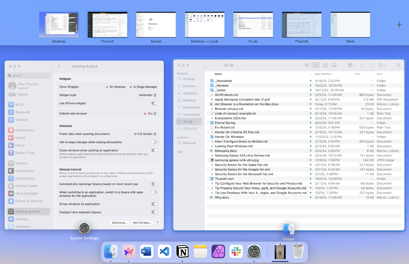The height and width of the screenshot is (264, 409).
Task: Toggle Use iPhone widgets switch
Action: (154, 103)
